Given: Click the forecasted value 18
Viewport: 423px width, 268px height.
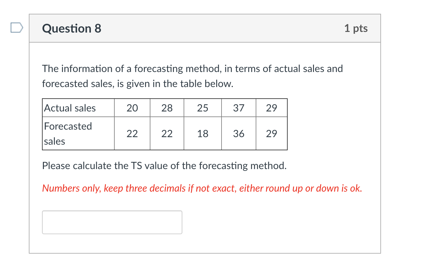Looking at the screenshot, I should point(203,133).
